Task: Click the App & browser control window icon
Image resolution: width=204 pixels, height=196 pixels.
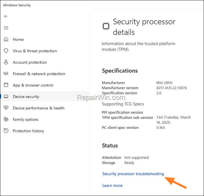Action: 6,85
